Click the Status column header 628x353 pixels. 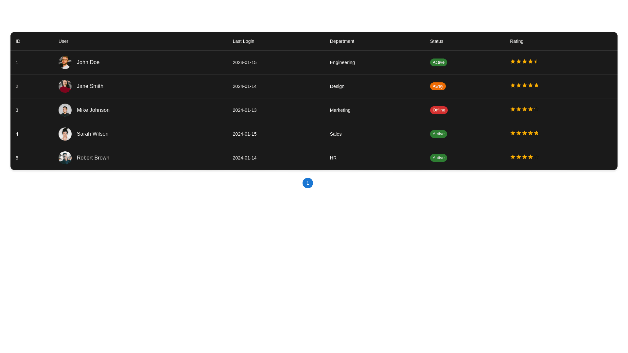[436, 41]
